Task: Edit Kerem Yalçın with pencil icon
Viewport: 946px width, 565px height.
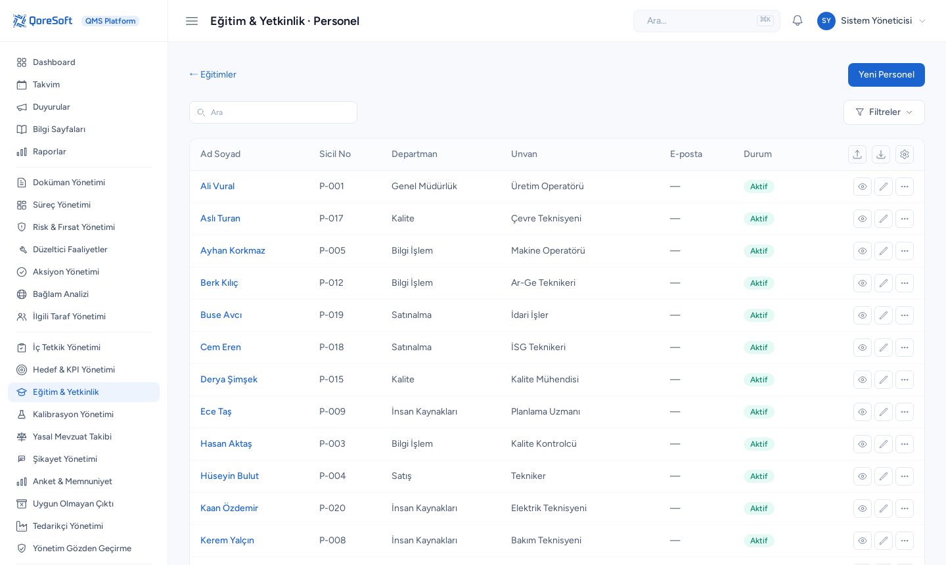Action: click(x=884, y=541)
